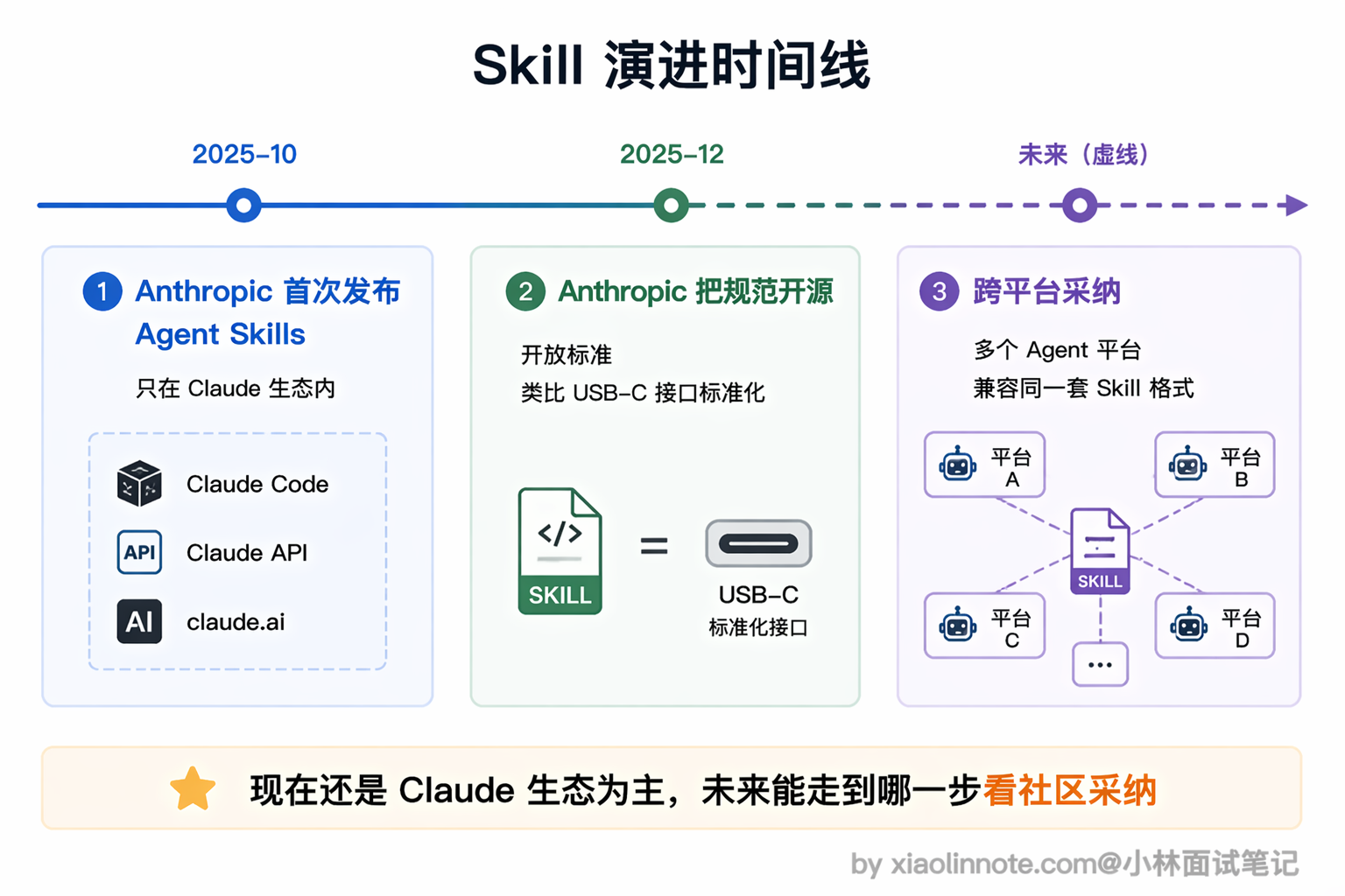The width and height of the screenshot is (1345, 896).
Task: Click heading 跨平台采纳
Action: 1047,291
